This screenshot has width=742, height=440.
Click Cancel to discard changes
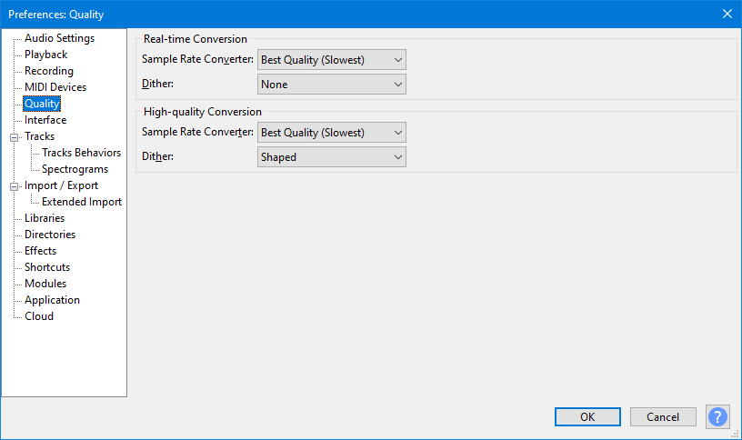coord(663,416)
